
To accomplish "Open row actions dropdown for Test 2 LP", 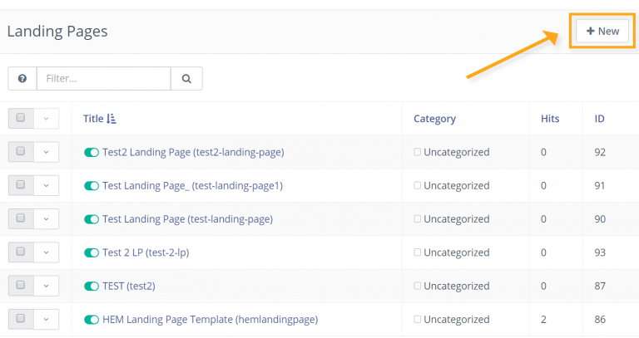I will (x=46, y=252).
